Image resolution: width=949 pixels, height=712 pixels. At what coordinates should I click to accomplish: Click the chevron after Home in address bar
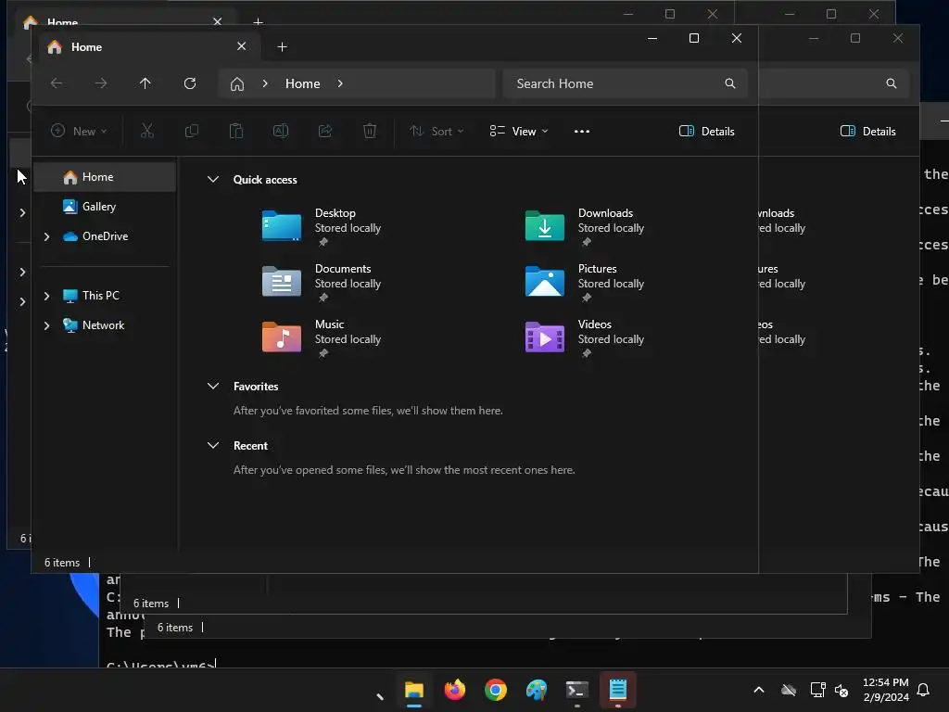point(340,83)
